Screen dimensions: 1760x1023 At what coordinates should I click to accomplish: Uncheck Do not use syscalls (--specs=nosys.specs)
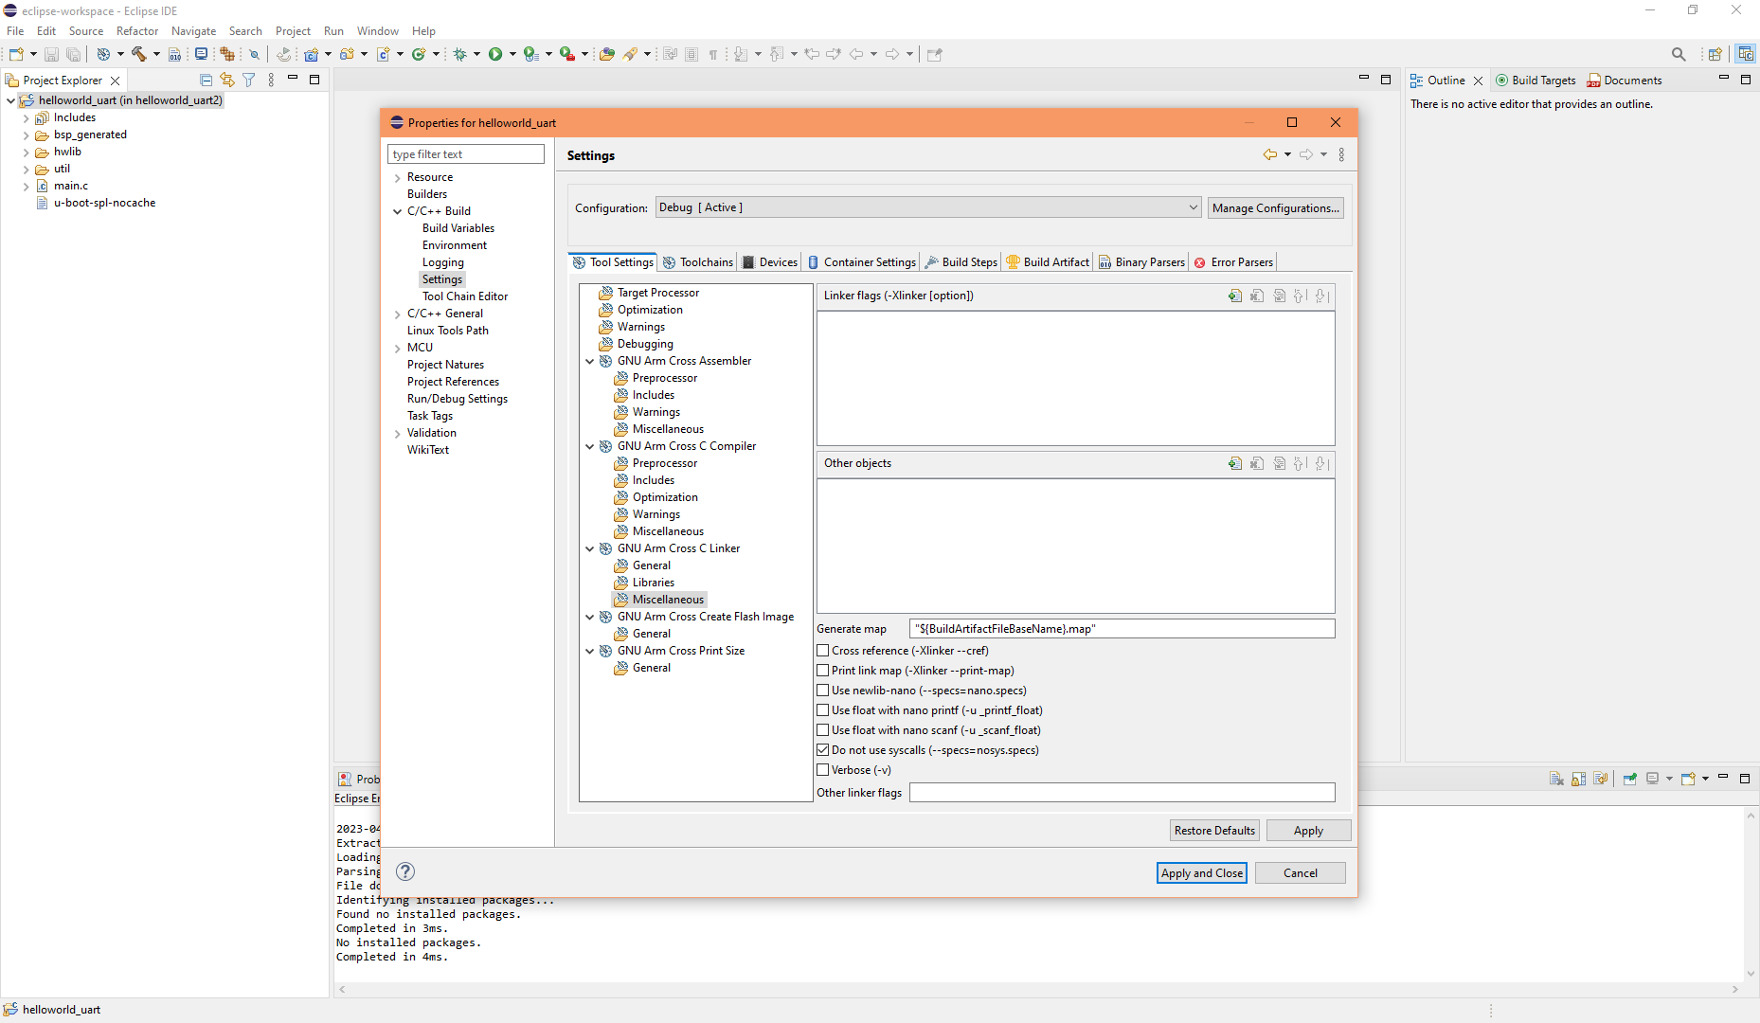823,749
